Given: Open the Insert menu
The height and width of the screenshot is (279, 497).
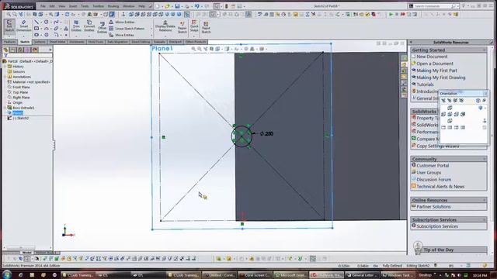Looking at the screenshot, I should point(73,6).
